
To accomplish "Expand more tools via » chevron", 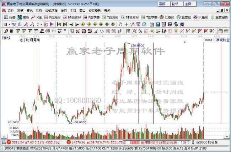I will pos(65,30).
